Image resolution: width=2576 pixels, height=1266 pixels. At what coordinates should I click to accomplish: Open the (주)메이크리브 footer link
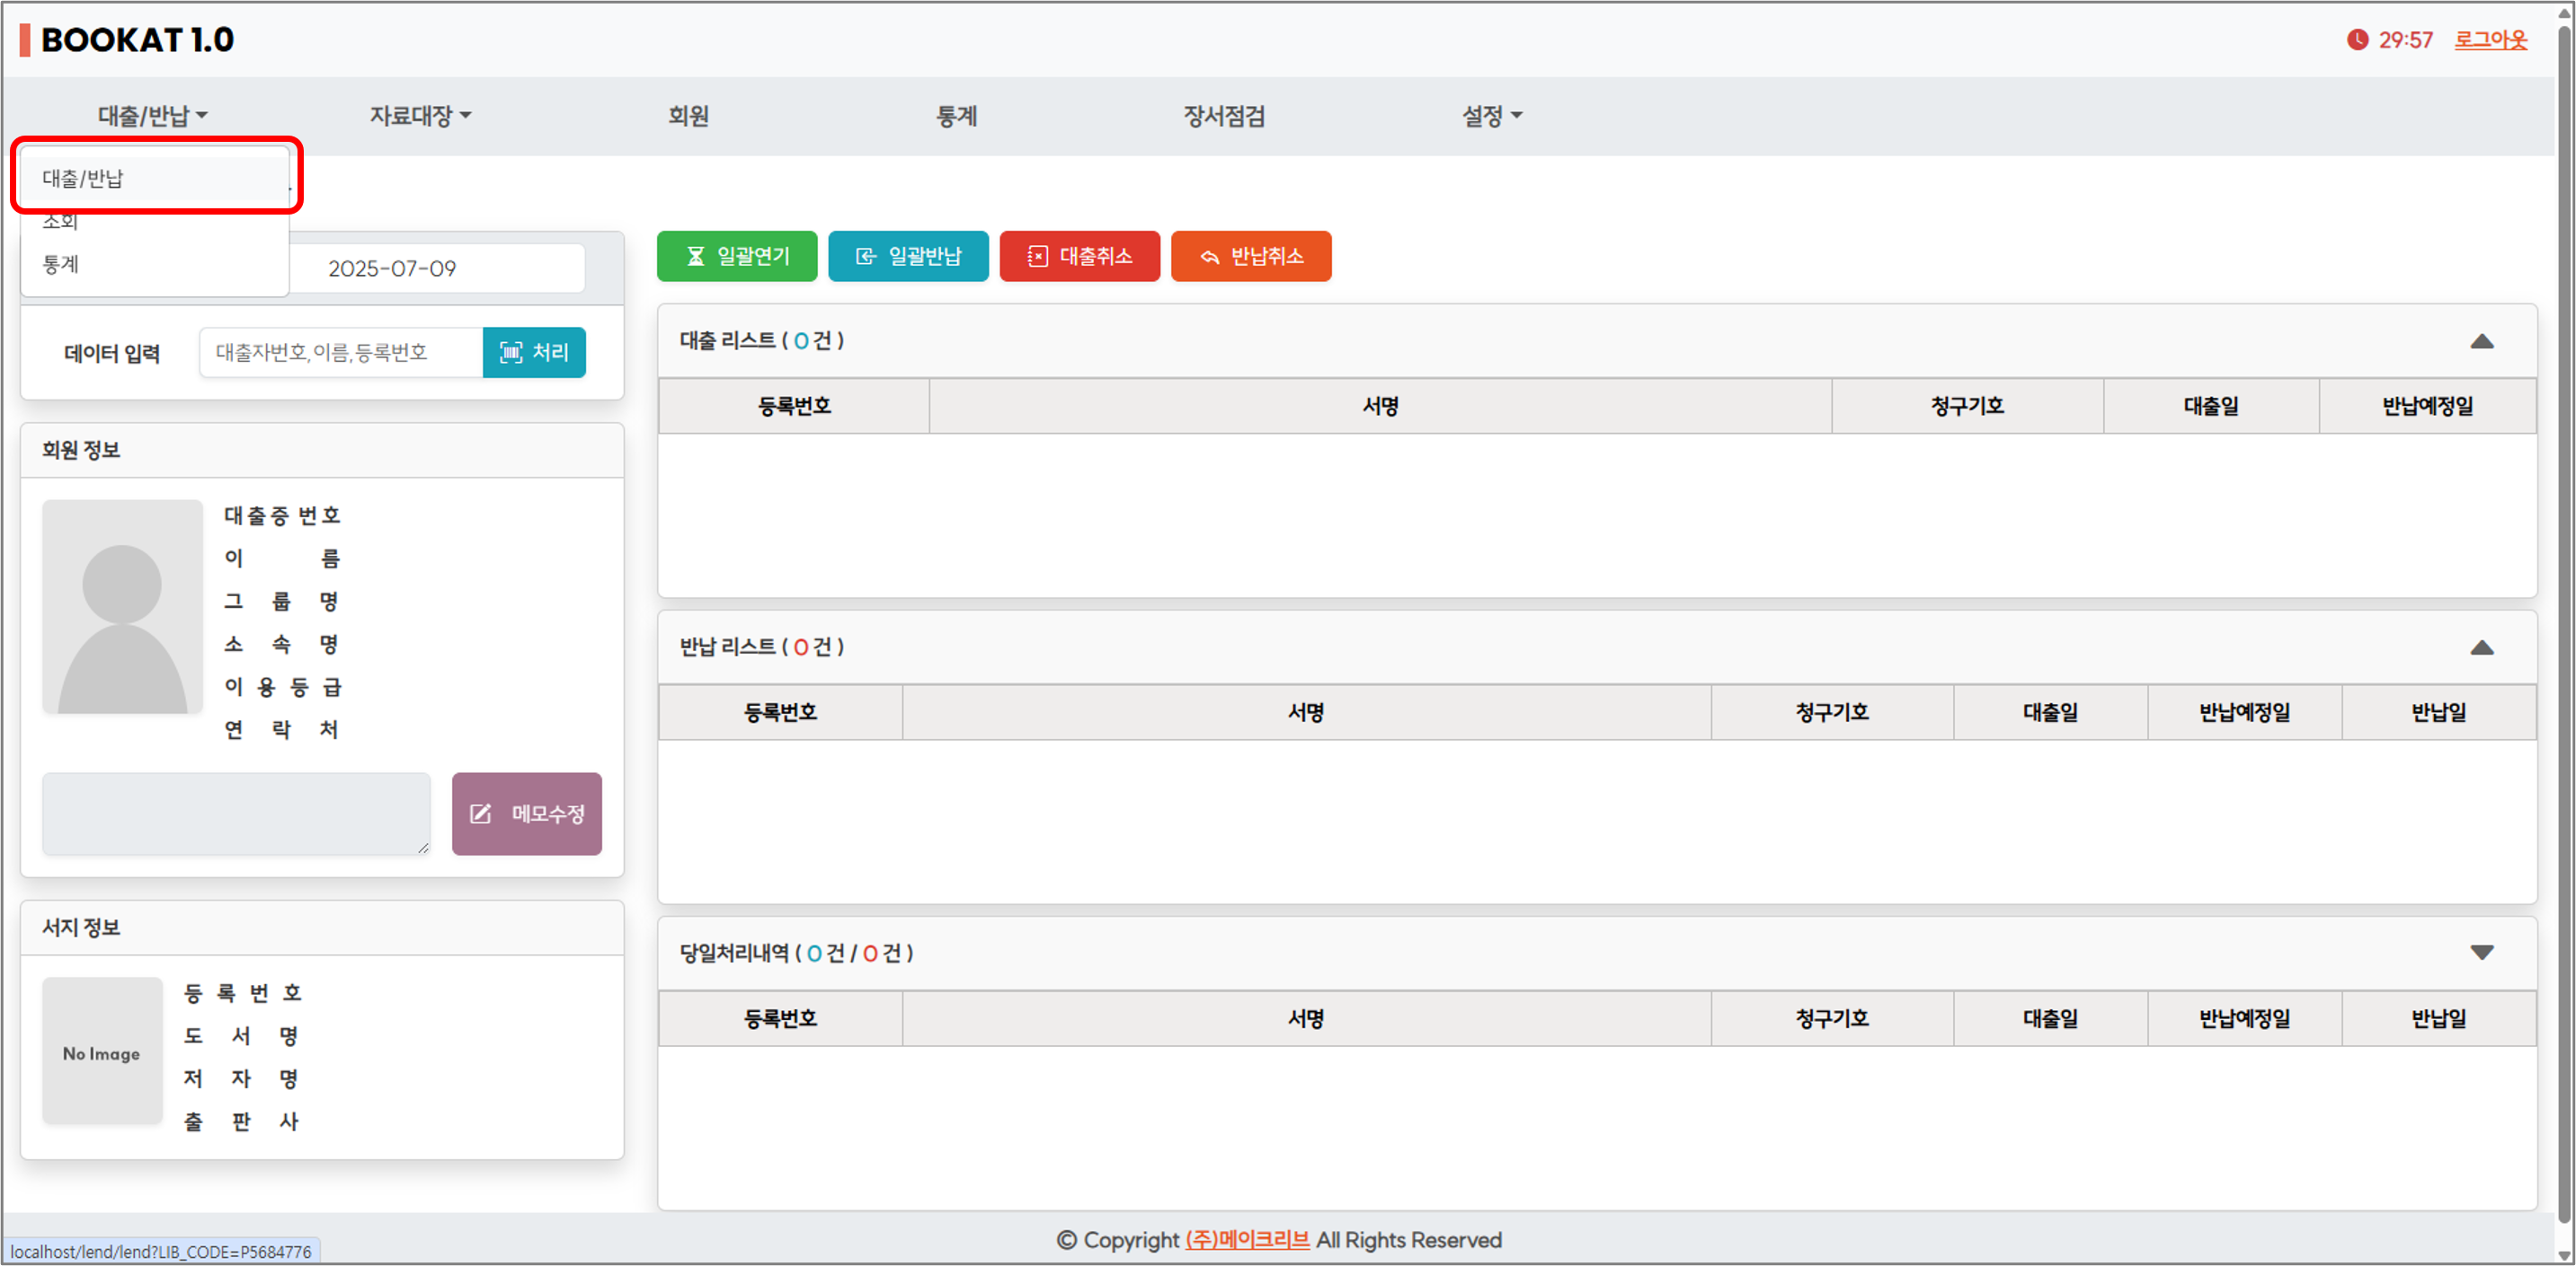[1246, 1239]
